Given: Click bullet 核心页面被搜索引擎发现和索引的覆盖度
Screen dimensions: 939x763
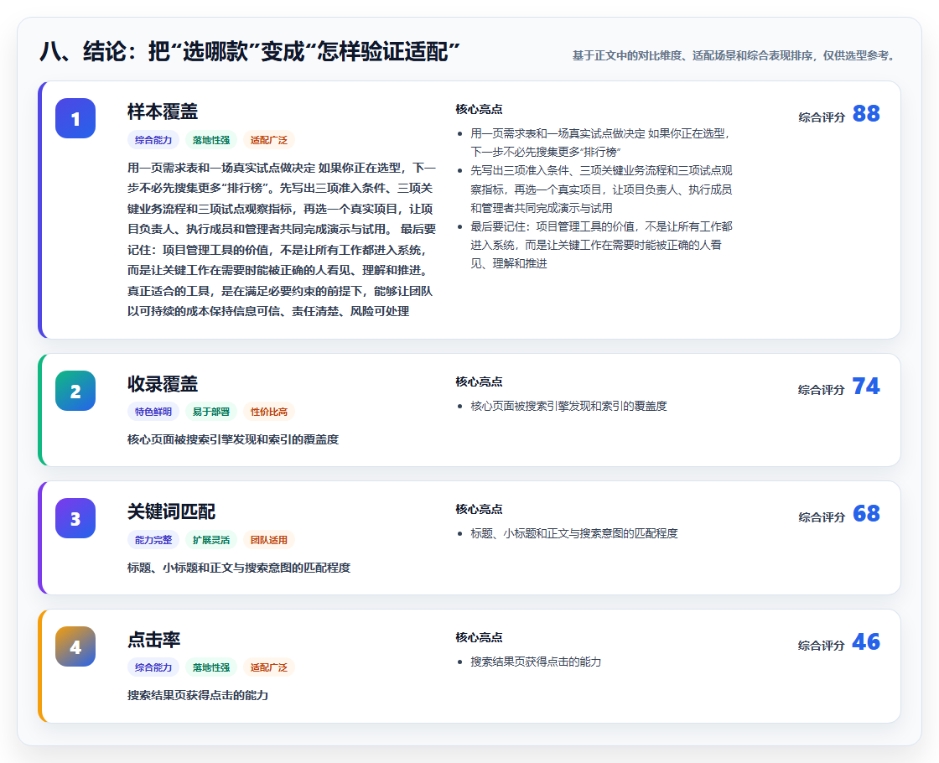Looking at the screenshot, I should [568, 406].
